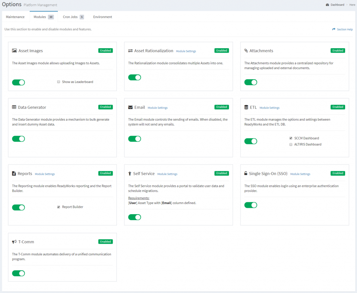Select the Environment tab
This screenshot has height=293, width=357.
(102, 16)
